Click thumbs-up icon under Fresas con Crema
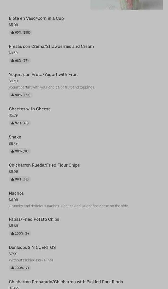This screenshot has width=168, height=289. coord(13,61)
